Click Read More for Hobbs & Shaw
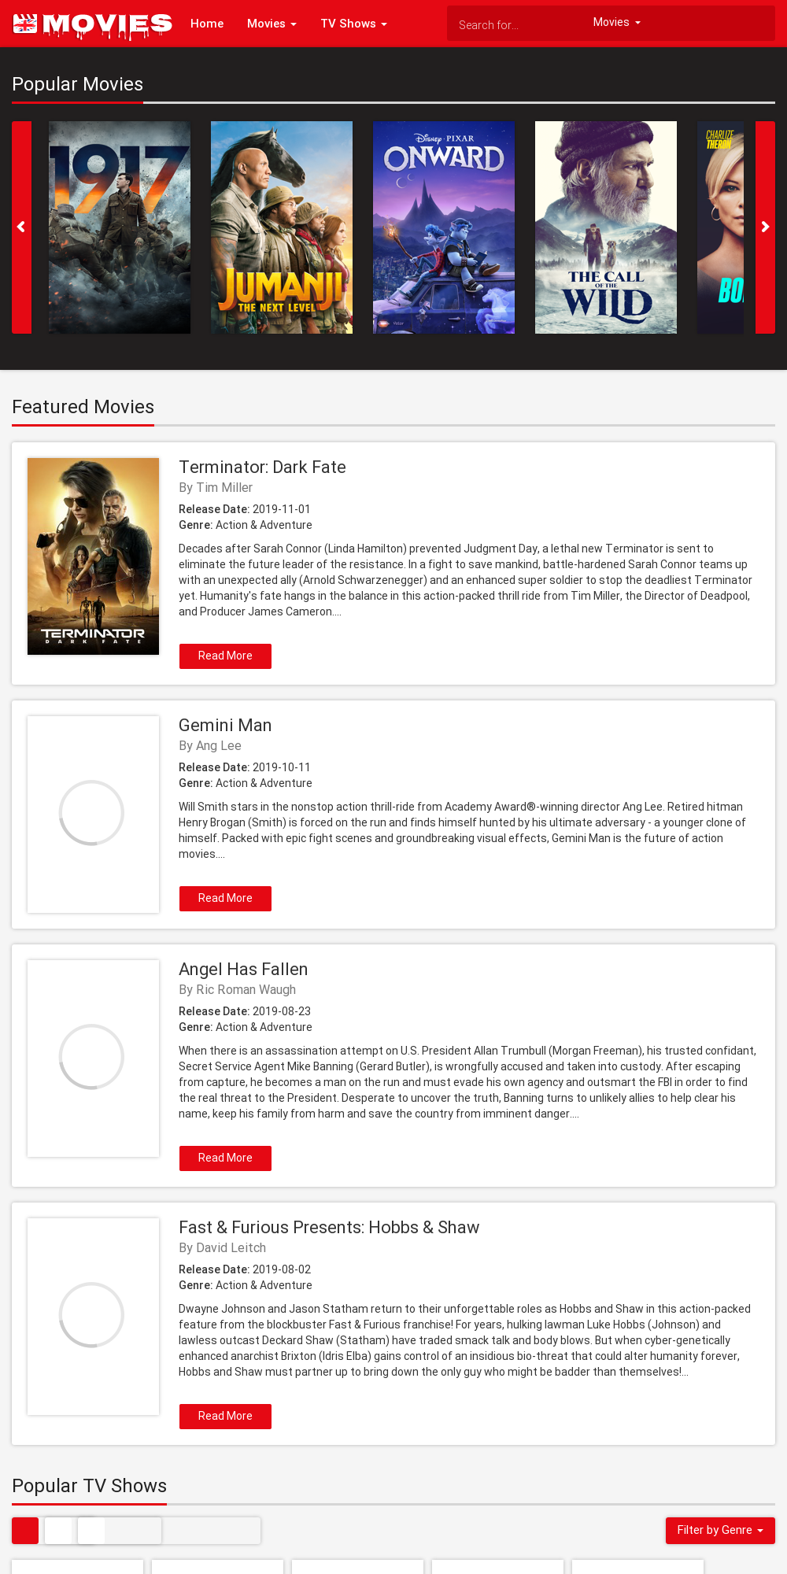The width and height of the screenshot is (787, 1574). pos(225,1417)
